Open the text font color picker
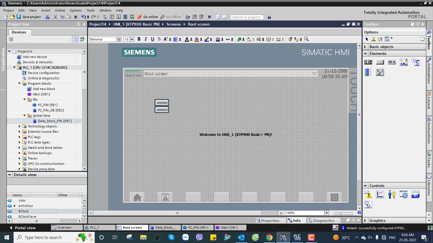 188,39
